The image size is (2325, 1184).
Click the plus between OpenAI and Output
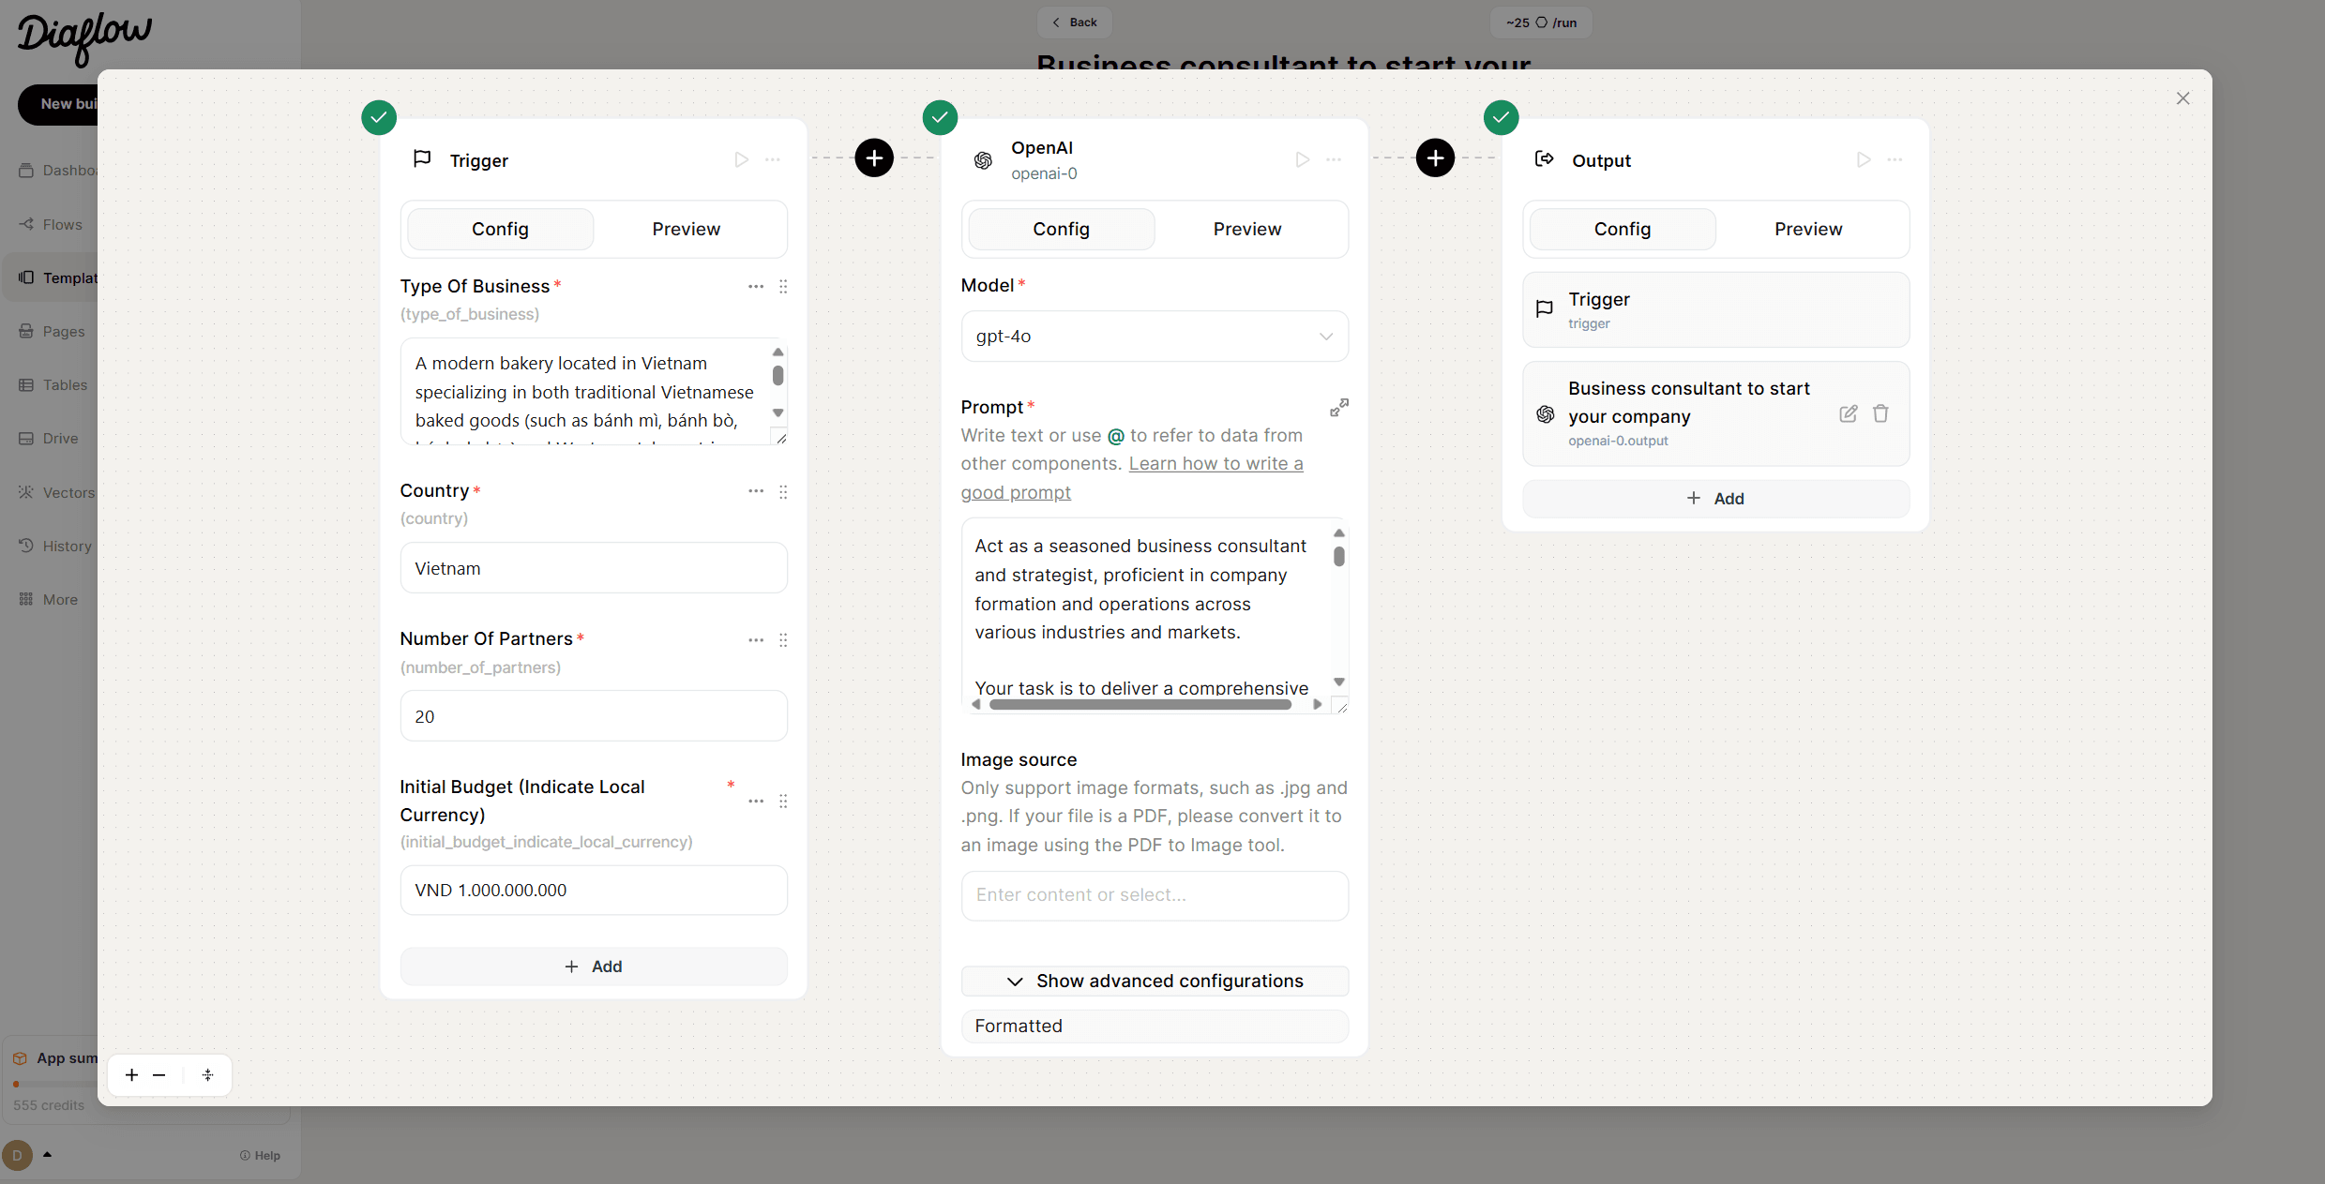[1434, 157]
